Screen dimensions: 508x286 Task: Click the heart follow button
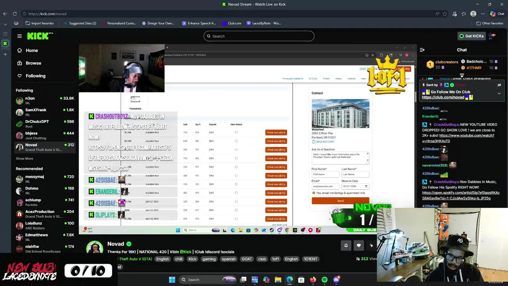[x=359, y=245]
